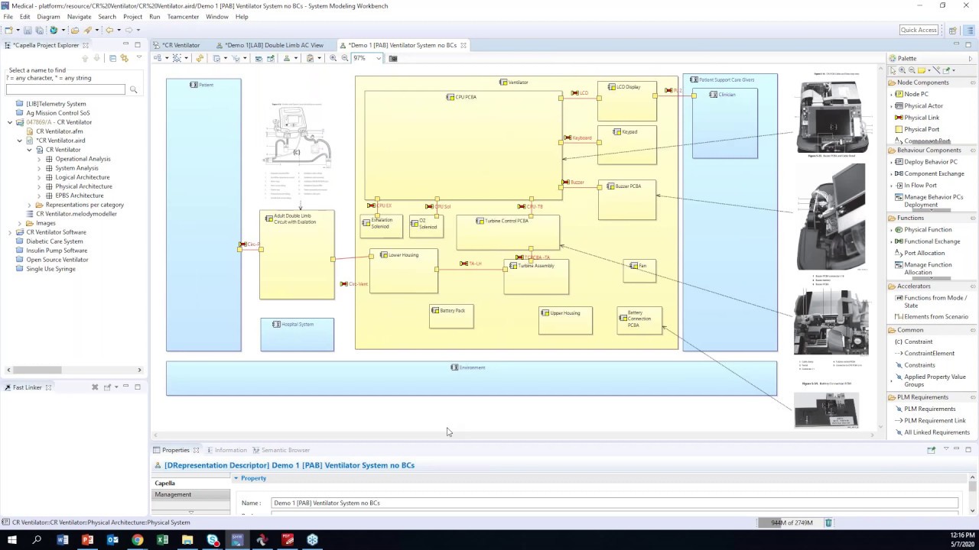Open Excel from Windows taskbar
979x550 pixels.
162,540
